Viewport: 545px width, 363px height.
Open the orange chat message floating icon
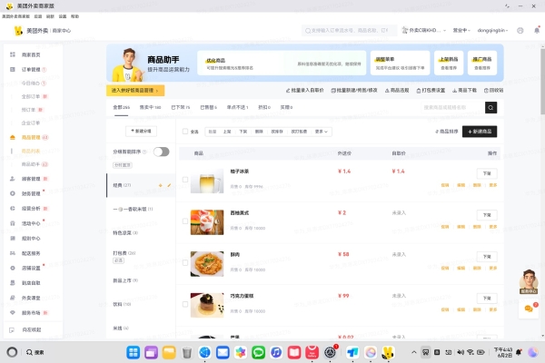(529, 309)
